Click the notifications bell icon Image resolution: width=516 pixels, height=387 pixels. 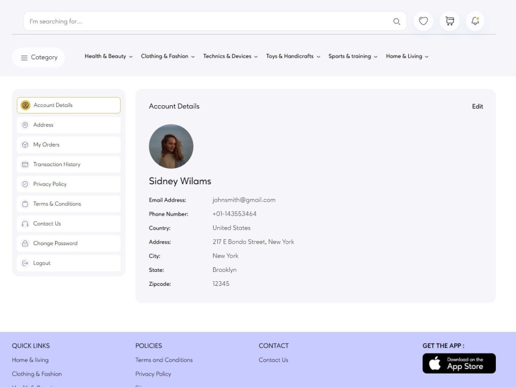click(475, 21)
